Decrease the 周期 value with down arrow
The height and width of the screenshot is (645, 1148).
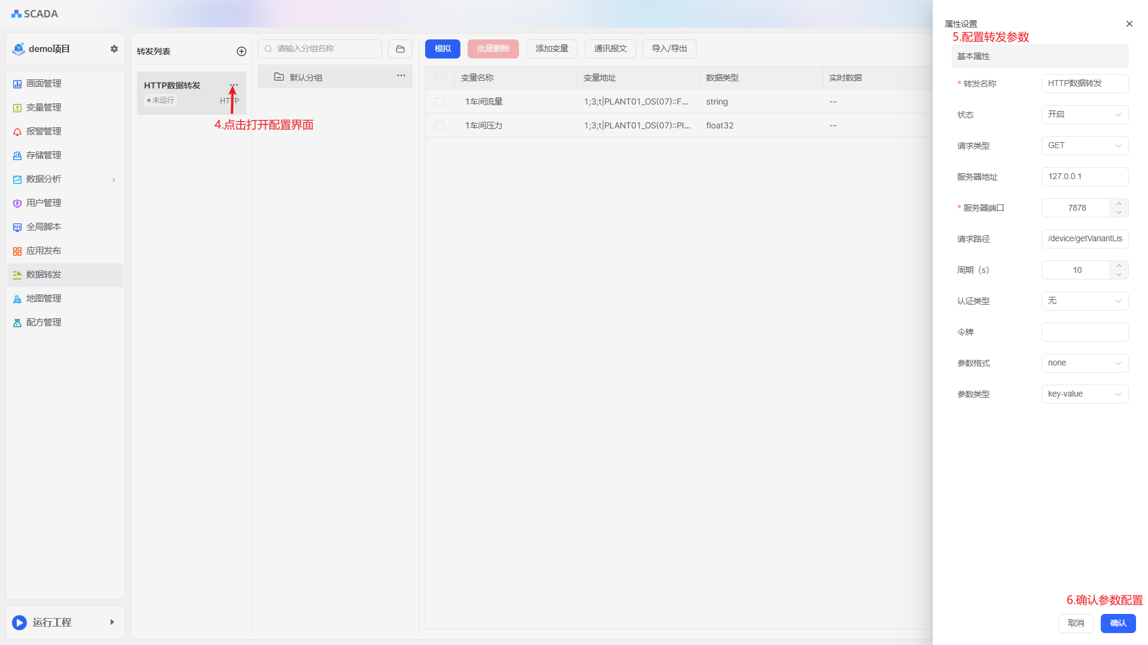[1119, 275]
